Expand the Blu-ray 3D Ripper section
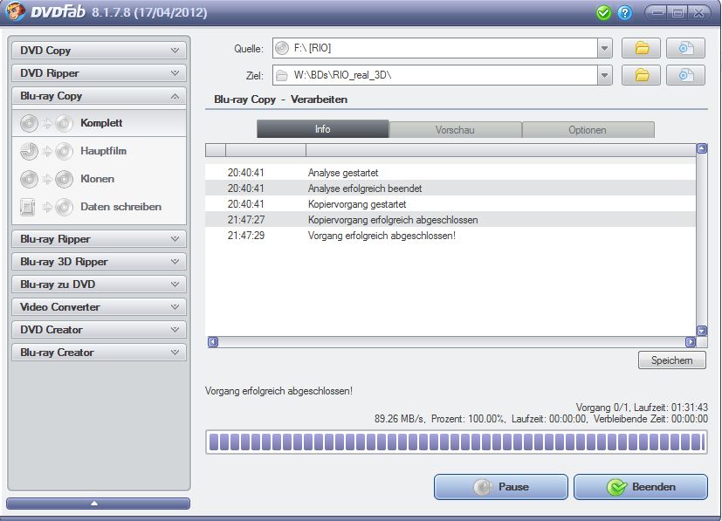Screen dimensions: 722x521 tap(99, 262)
